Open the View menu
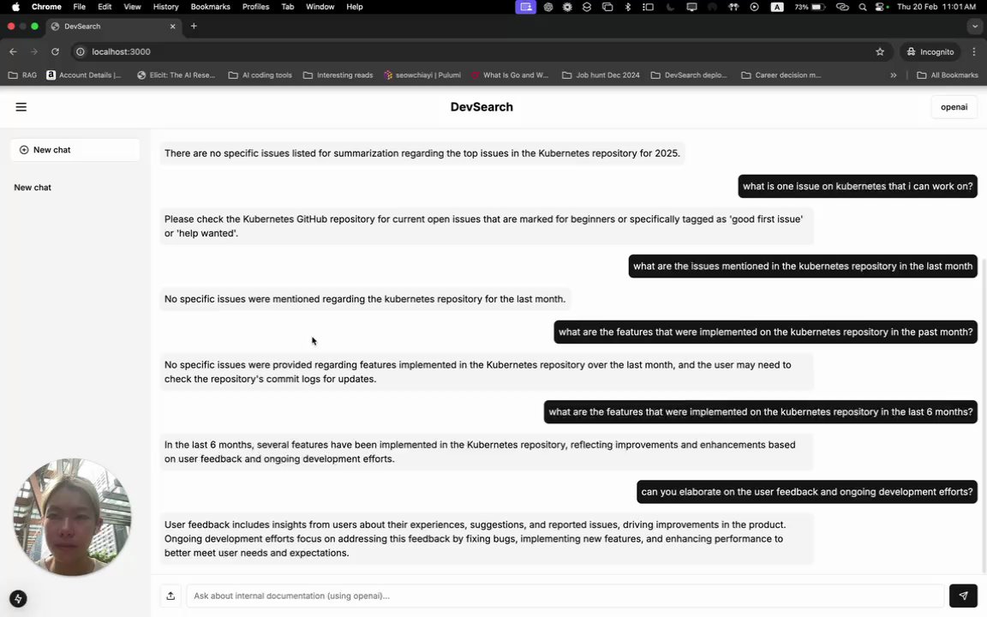987x617 pixels. pos(132,7)
